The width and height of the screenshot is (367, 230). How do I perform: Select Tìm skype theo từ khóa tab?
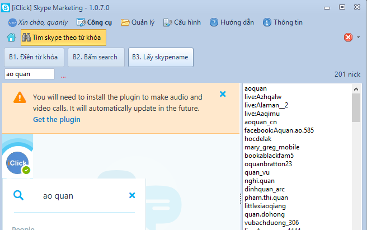[63, 37]
